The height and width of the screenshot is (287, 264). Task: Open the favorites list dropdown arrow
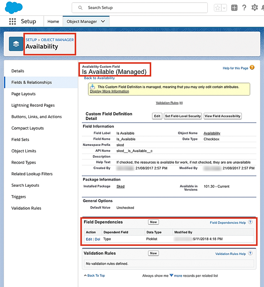224,8
